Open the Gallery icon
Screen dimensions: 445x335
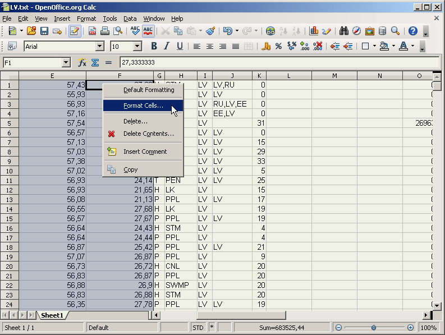point(369,31)
